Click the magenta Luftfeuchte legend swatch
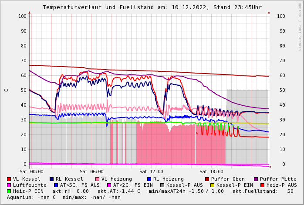Viewport: 304px width, 205px height. [x=9, y=185]
